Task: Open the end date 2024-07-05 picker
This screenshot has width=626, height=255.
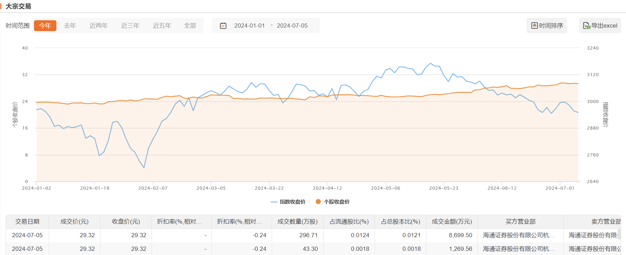Action: pyautogui.click(x=292, y=25)
